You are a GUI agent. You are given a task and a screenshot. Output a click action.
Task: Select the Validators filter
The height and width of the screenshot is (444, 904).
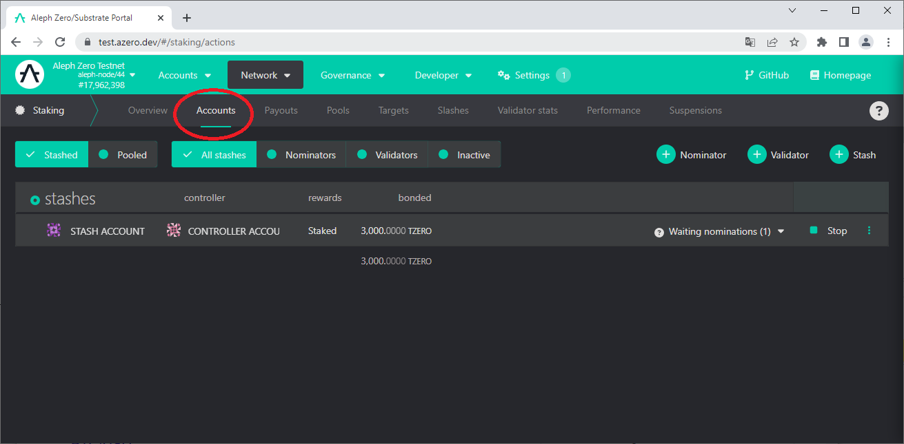coord(387,155)
